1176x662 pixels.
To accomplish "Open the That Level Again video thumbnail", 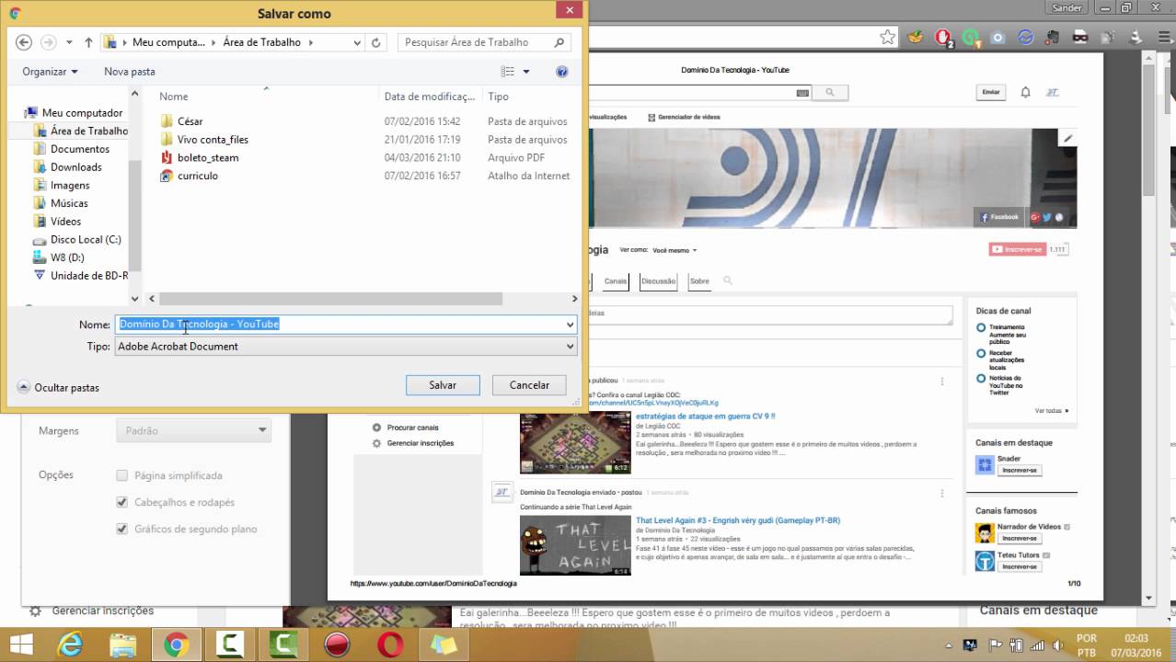I will pyautogui.click(x=575, y=545).
